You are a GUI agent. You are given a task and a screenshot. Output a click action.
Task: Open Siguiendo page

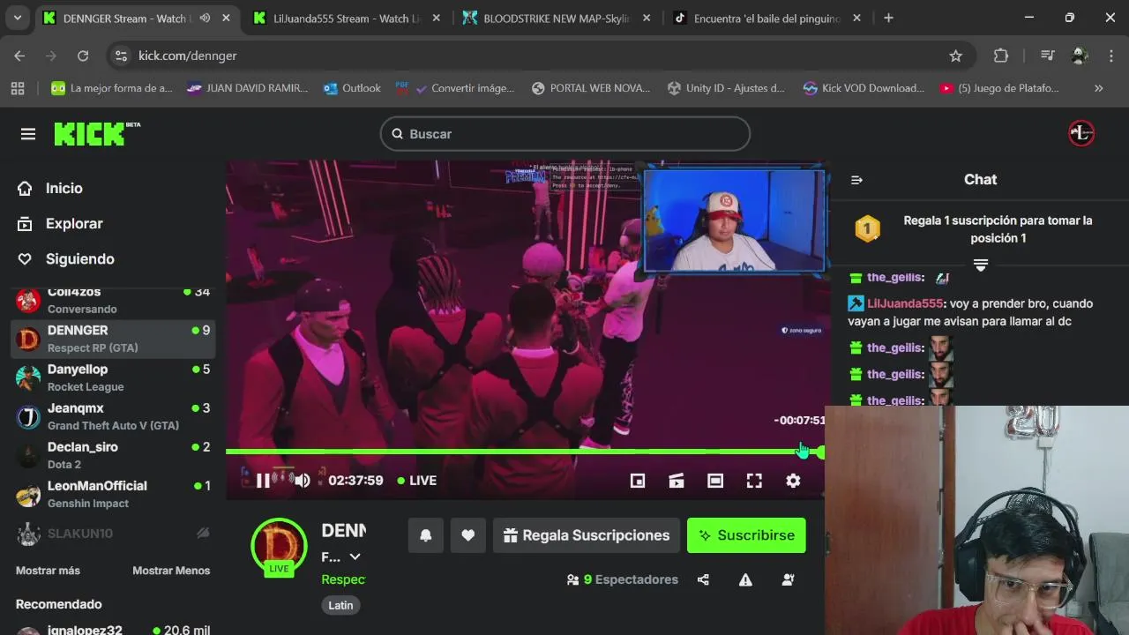[x=66, y=258]
